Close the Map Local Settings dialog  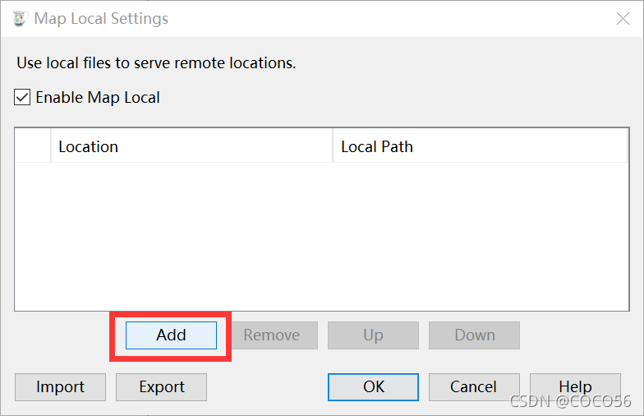coord(623,18)
